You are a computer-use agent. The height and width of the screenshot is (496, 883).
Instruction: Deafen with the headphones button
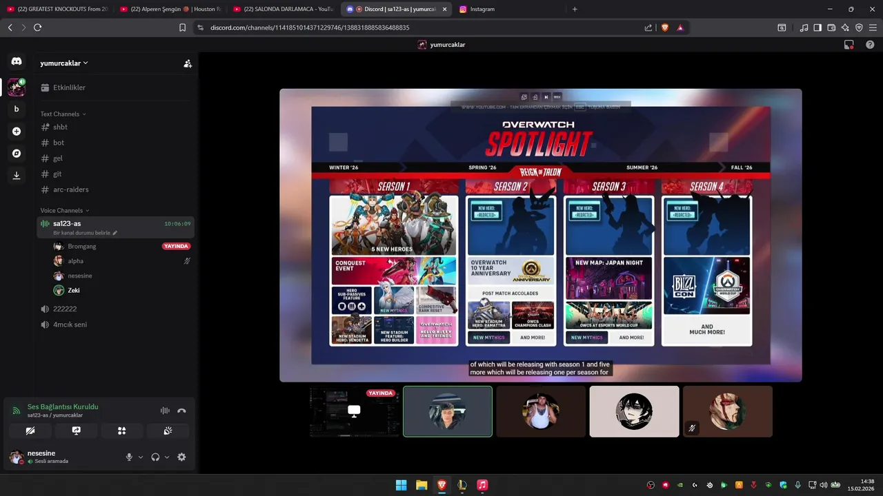[155, 457]
